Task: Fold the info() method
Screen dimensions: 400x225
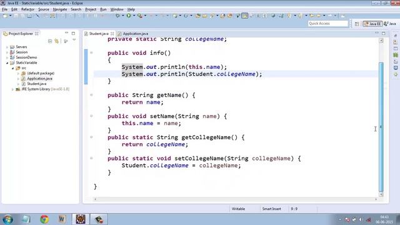Action: click(91, 52)
